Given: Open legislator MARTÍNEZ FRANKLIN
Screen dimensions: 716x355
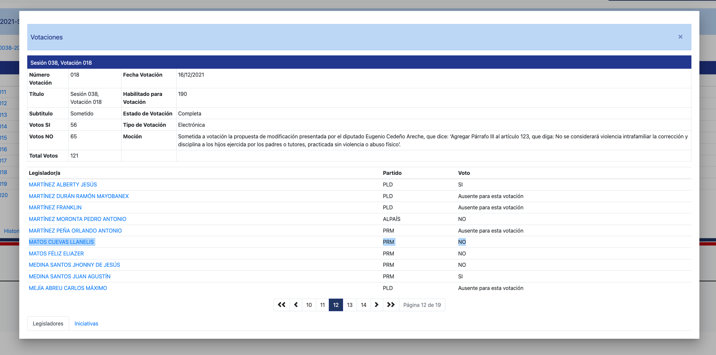Looking at the screenshot, I should (x=55, y=207).
